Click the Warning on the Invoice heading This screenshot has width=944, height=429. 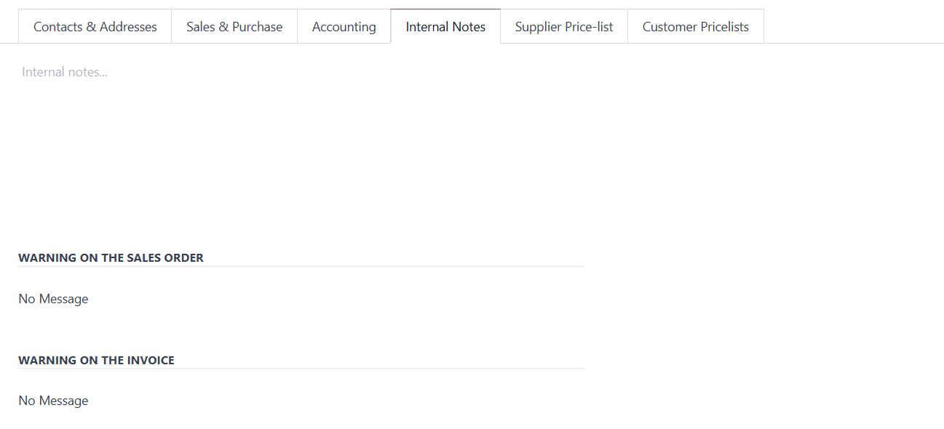[x=96, y=360]
